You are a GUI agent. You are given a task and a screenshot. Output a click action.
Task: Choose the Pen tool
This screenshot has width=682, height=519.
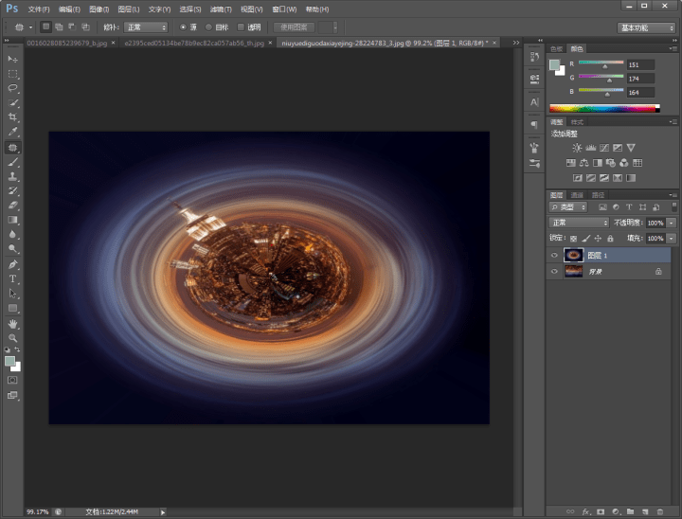12,264
